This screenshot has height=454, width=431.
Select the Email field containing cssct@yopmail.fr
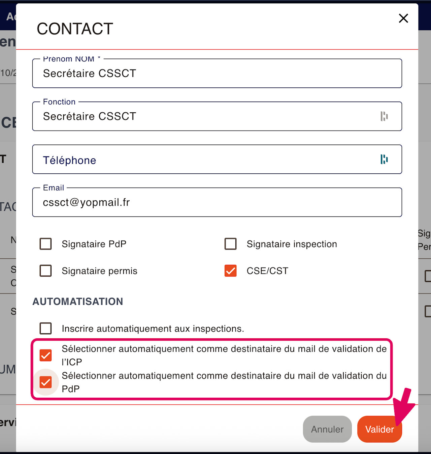(215, 202)
